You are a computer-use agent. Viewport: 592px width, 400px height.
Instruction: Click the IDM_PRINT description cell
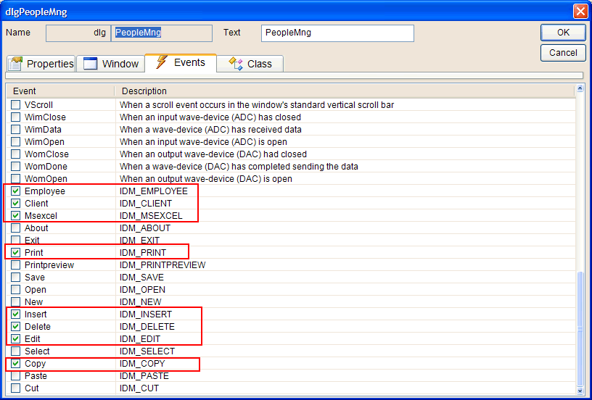[x=143, y=253]
